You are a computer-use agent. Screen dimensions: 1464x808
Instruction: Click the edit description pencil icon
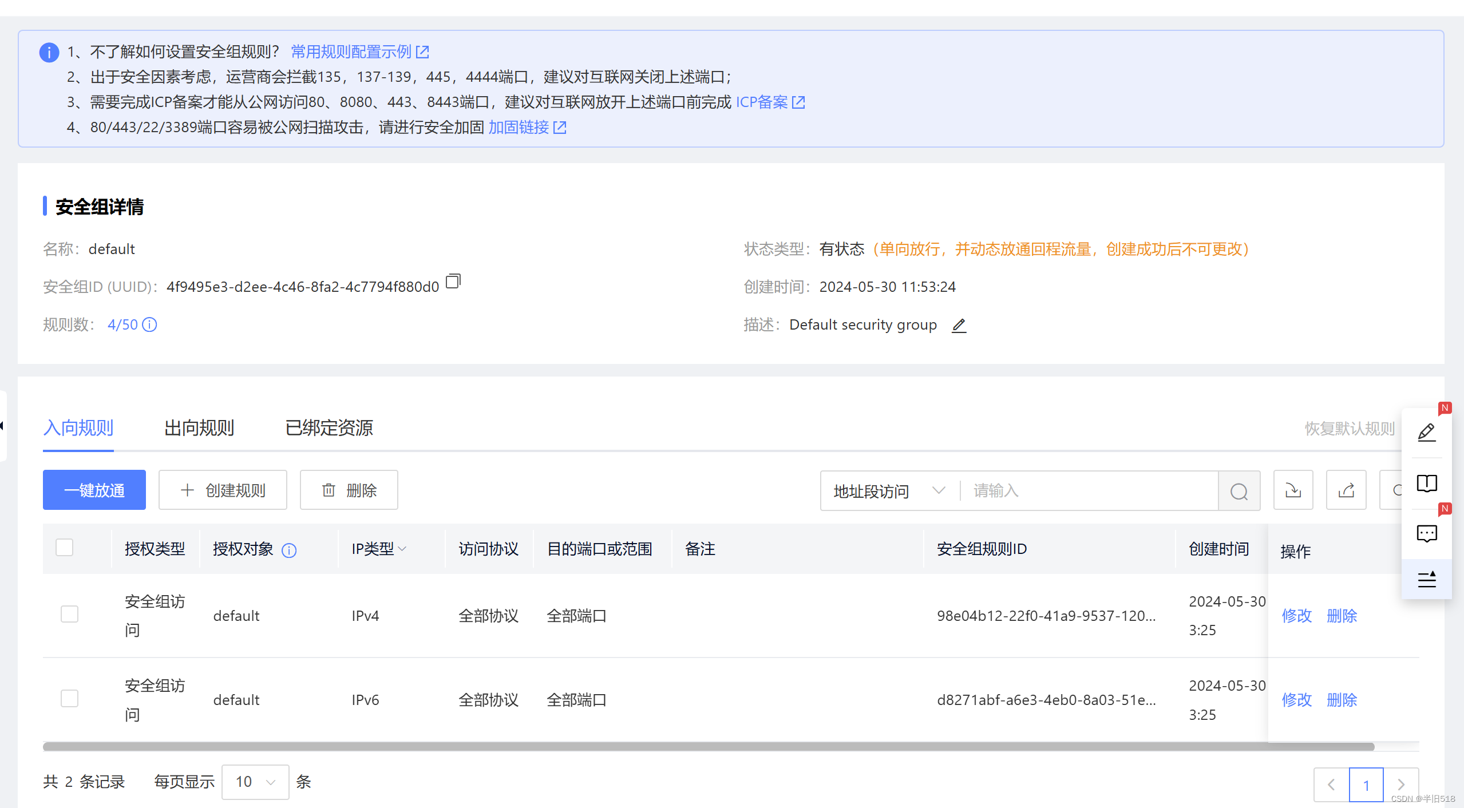point(959,326)
